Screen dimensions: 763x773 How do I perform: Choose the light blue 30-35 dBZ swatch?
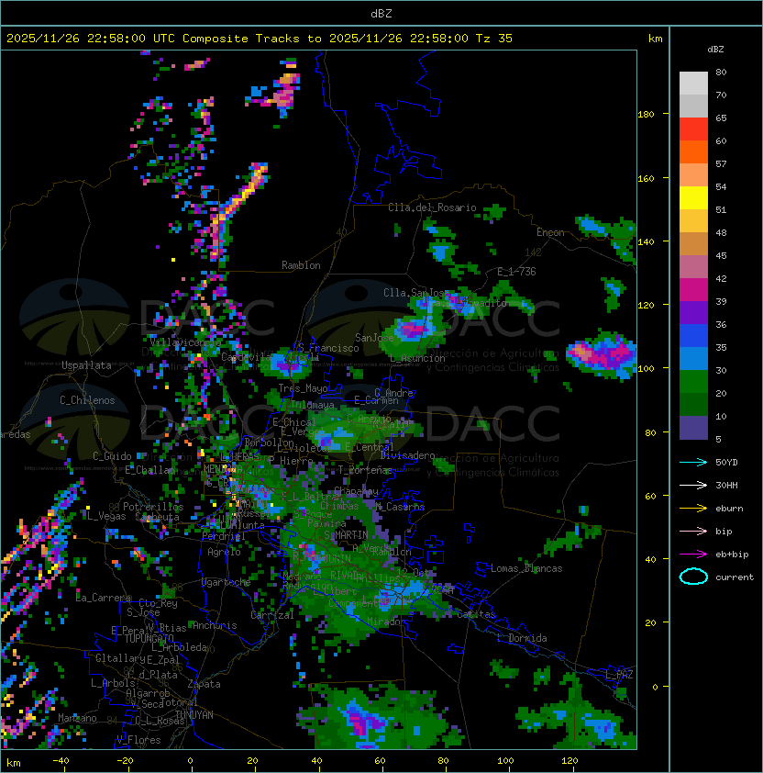point(693,359)
